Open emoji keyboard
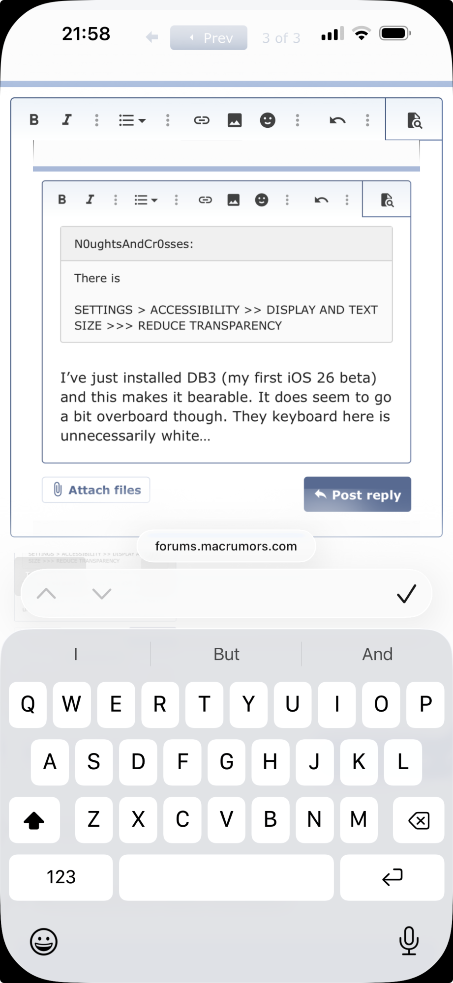Image resolution: width=453 pixels, height=983 pixels. pos(44,942)
